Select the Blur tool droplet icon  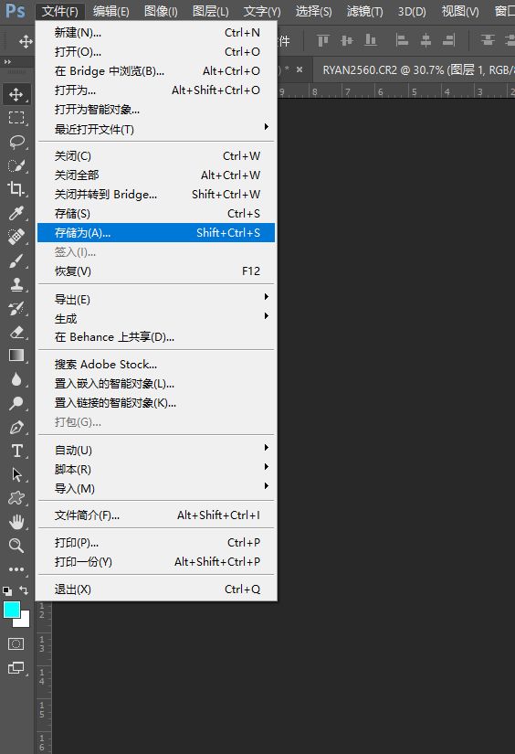tap(16, 379)
